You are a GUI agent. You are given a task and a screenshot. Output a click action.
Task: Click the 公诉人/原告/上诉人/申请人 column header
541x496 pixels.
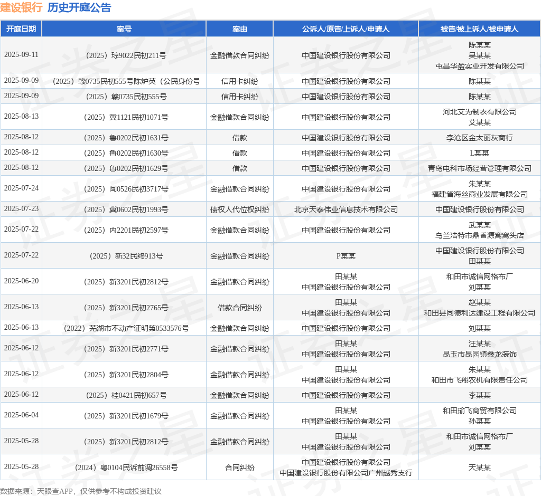pos(346,29)
